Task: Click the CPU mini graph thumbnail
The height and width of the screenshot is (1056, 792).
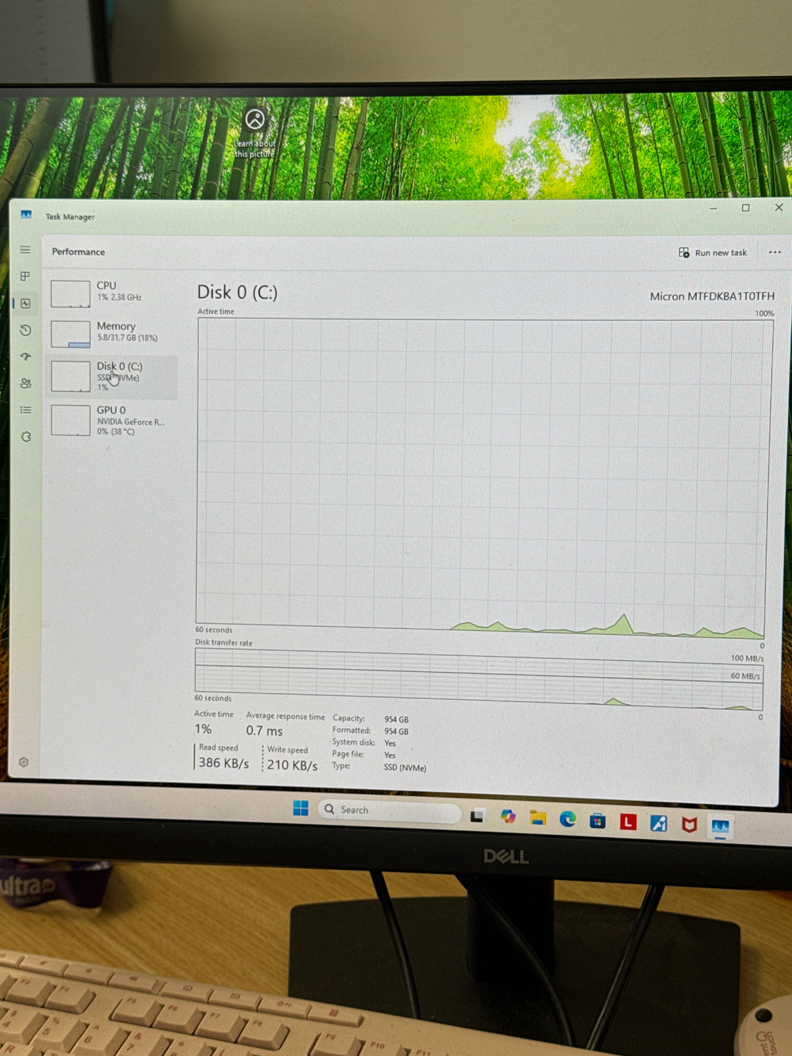Action: [71, 294]
